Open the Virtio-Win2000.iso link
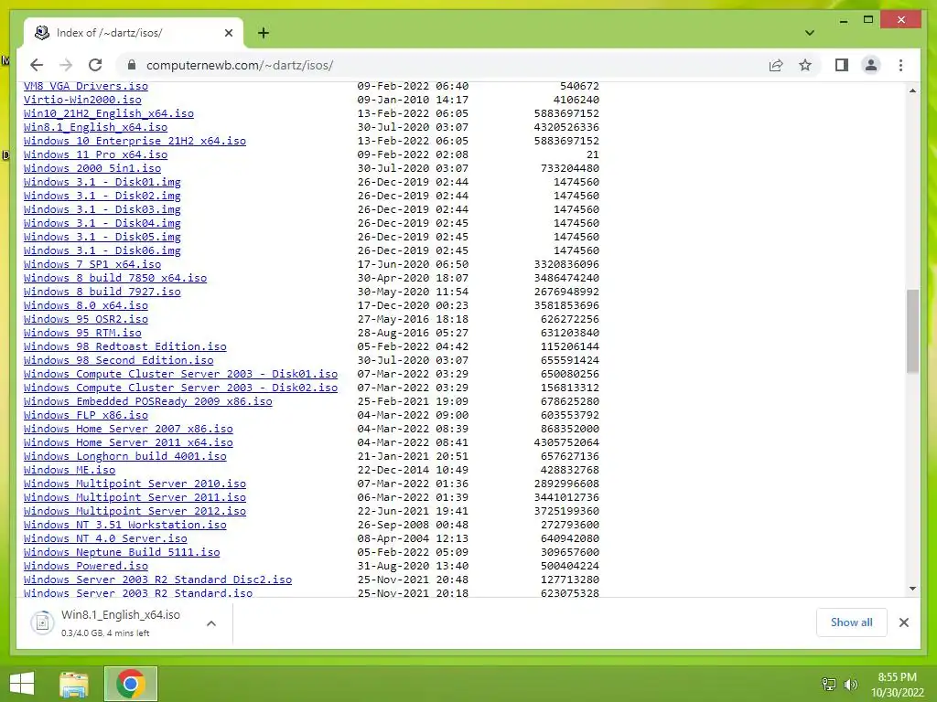 [x=82, y=100]
